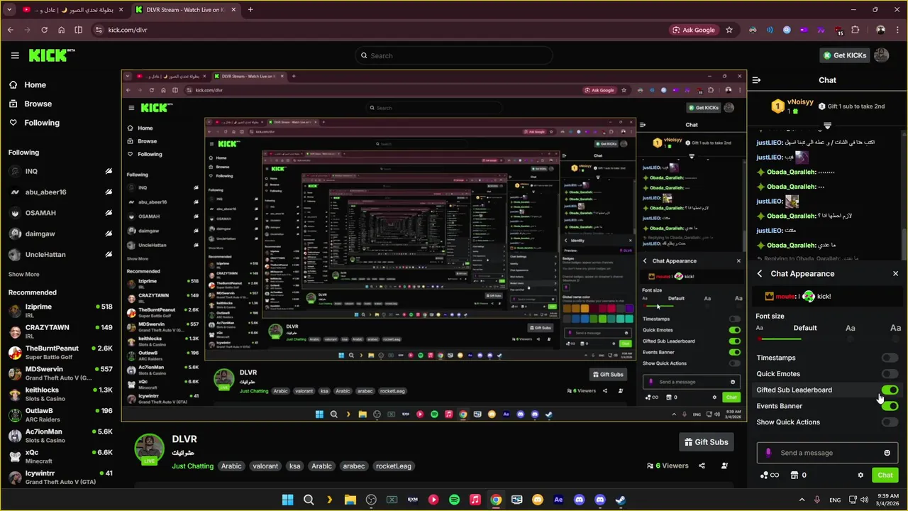This screenshot has height=511, width=908.
Task: Expand followed channels with Show More
Action: click(24, 274)
